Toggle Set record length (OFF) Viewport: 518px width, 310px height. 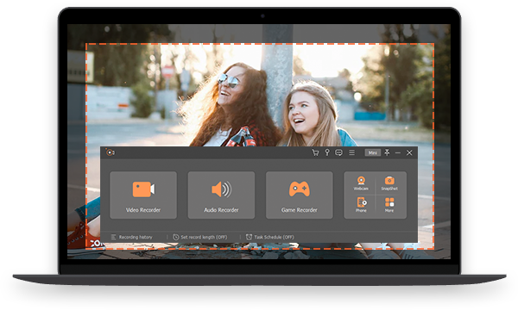coord(200,237)
